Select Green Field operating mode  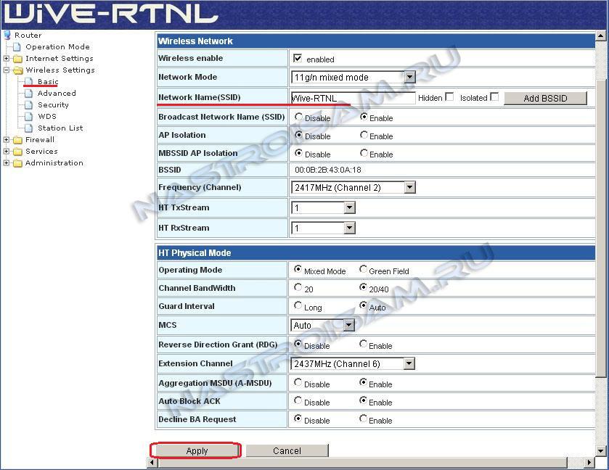pos(363,270)
